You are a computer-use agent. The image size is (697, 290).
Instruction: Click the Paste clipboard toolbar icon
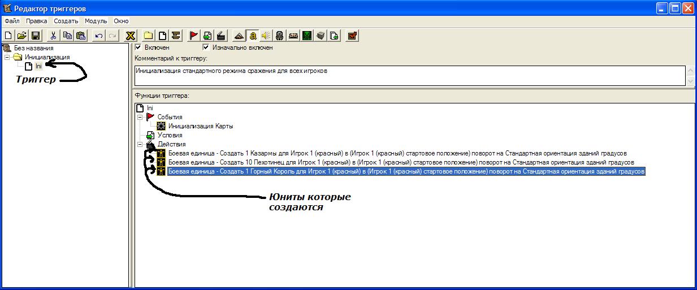[81, 36]
